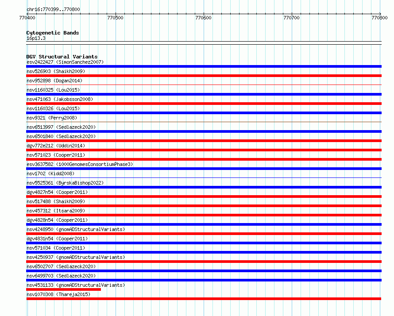Click the blue bar under nsv6499703
Image resolution: width=394 pixels, height=316 pixels.
coord(204,280)
